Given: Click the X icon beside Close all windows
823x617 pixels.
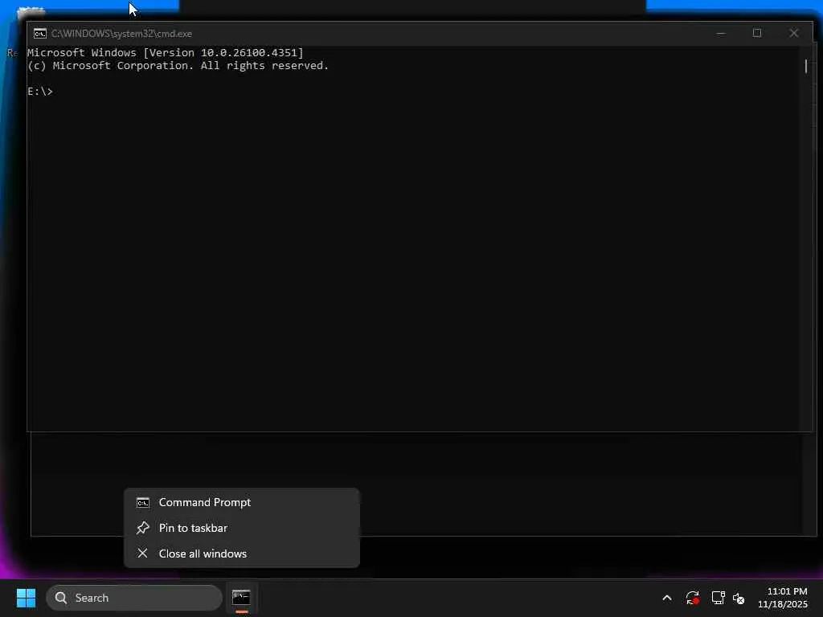Looking at the screenshot, I should coord(142,553).
